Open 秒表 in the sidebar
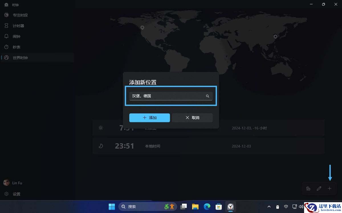Screen dimensions: 342x213 [x=37, y=47]
